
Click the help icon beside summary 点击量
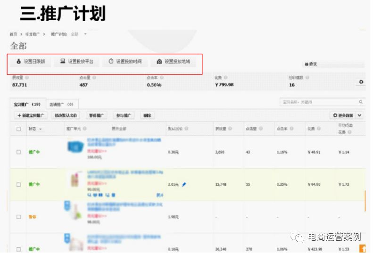pos(94,78)
